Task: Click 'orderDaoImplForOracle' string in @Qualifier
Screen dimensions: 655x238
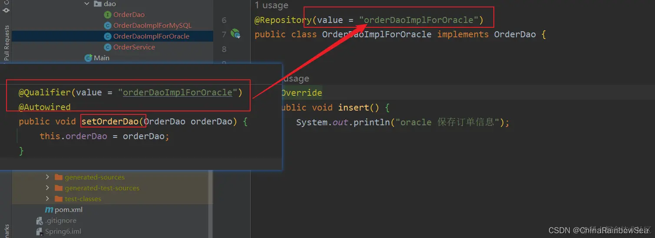Action: click(x=178, y=92)
